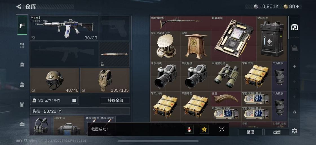The image size is (316, 145).
Task: Open the briefcase category at sidebar bottom
Action: 22,124
